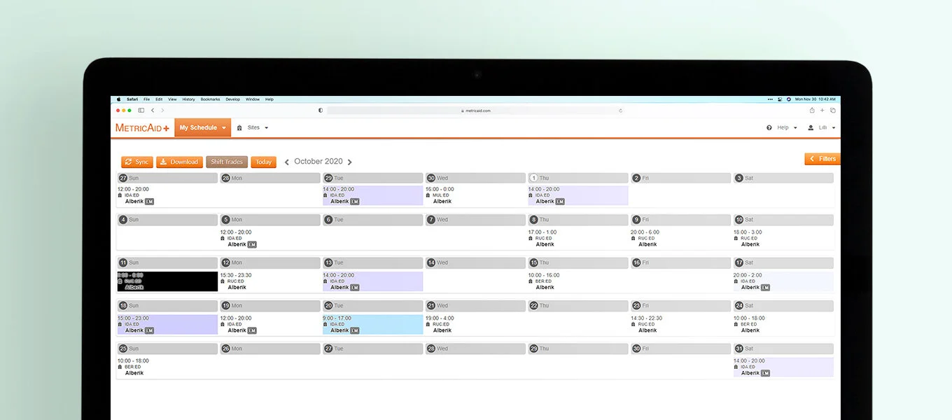This screenshot has width=952, height=420.
Task: Open the Sites dropdown menu
Action: [x=253, y=127]
